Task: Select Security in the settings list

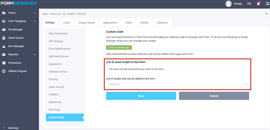Action: click(53, 79)
